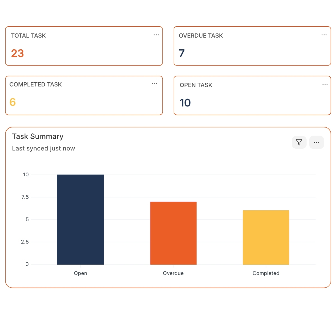
Task: Click the Open label on chart x-axis
Action: coord(80,273)
